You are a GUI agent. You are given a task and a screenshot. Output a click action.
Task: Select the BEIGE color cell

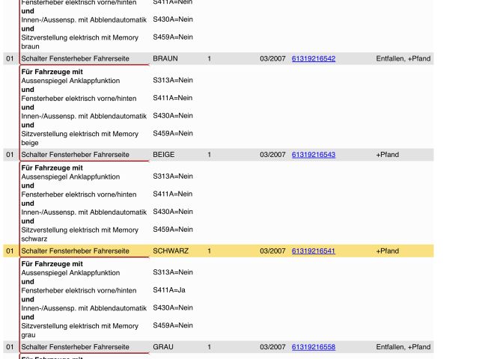coord(163,155)
